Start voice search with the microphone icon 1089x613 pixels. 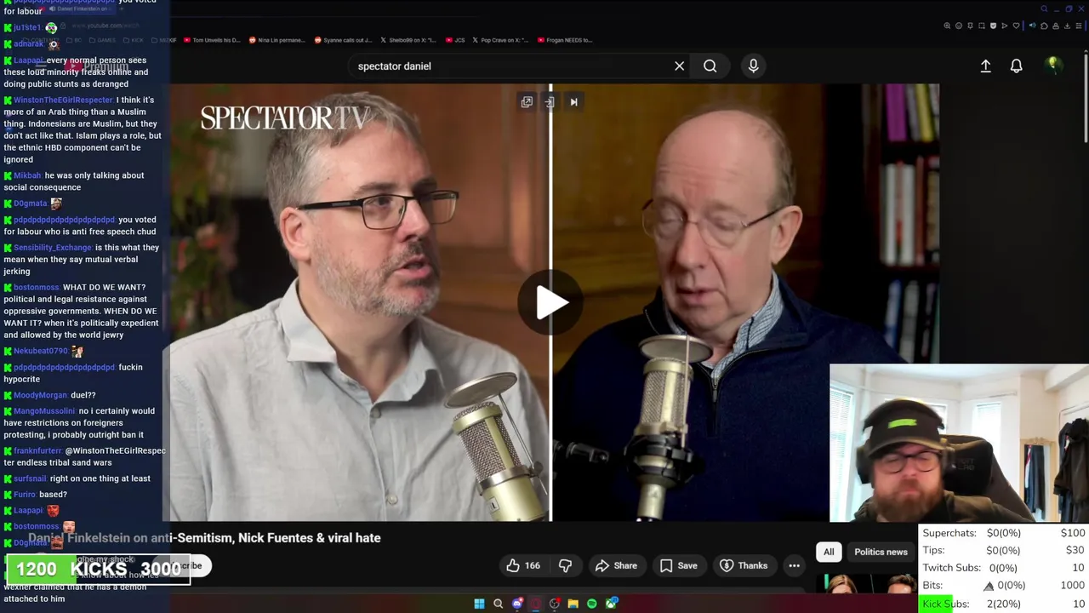click(753, 66)
